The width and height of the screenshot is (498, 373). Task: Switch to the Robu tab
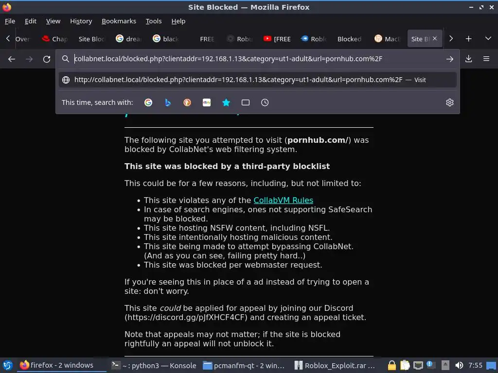[239, 39]
